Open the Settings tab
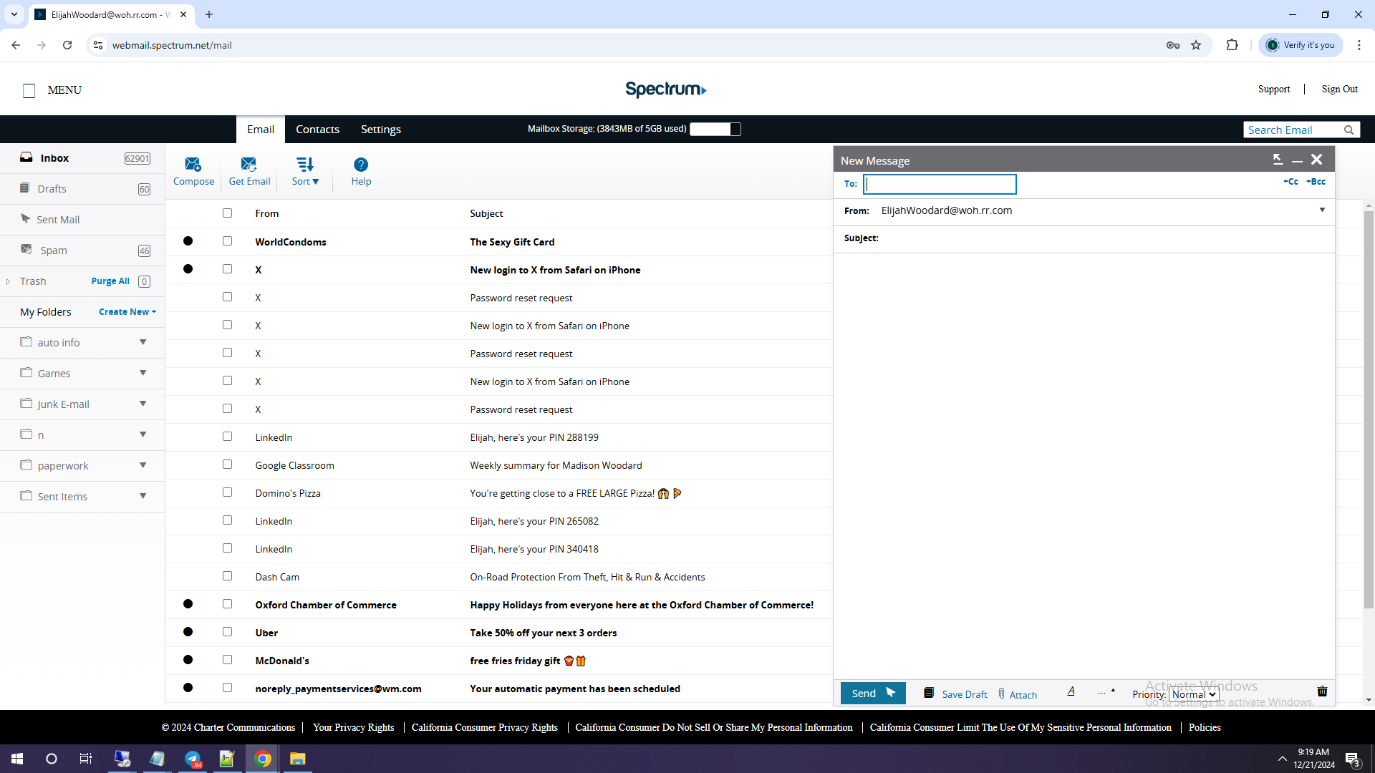 pyautogui.click(x=380, y=130)
